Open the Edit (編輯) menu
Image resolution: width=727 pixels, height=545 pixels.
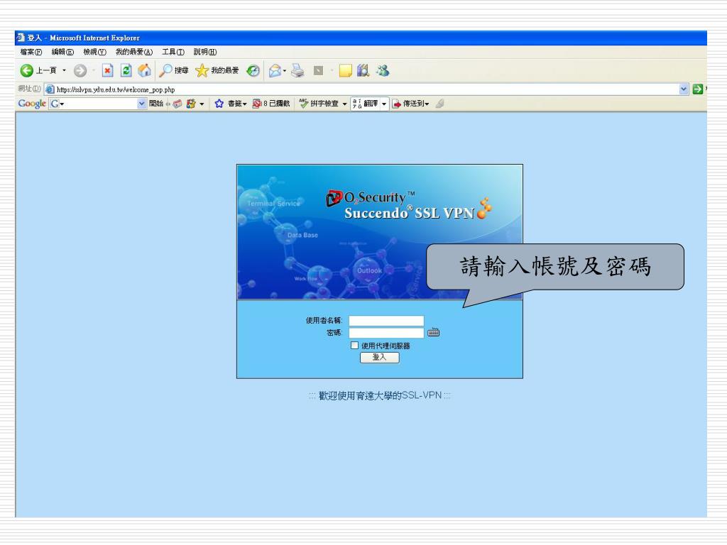pyautogui.click(x=62, y=52)
